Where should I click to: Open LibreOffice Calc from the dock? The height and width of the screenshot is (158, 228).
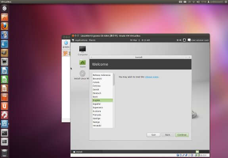coord(4,79)
